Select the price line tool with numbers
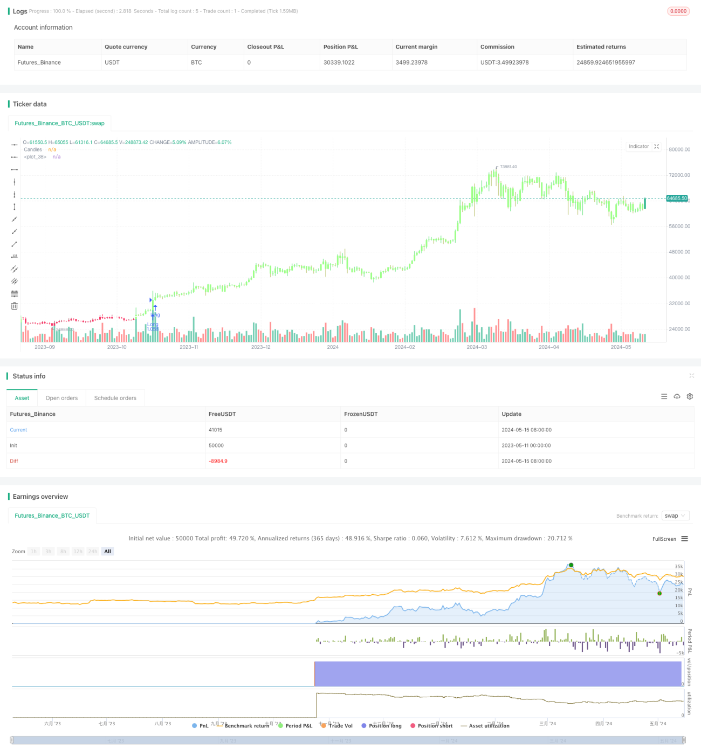This screenshot has height=756, width=701. (x=15, y=256)
